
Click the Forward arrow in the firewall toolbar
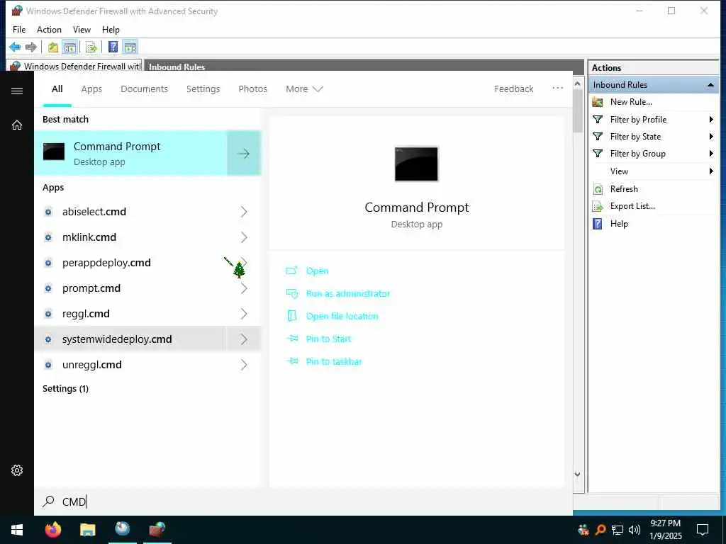(x=31, y=47)
